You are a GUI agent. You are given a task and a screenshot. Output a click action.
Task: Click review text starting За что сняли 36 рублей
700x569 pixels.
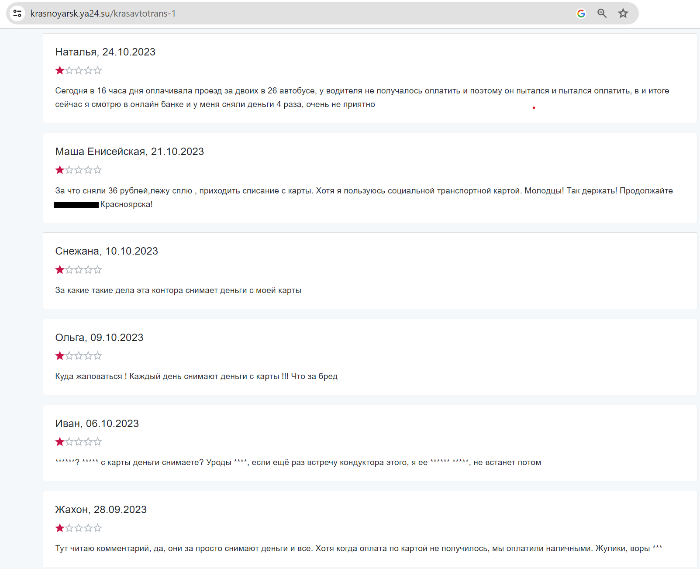[364, 197]
